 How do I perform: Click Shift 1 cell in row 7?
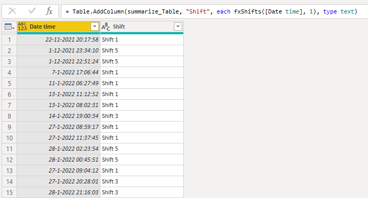tap(142, 105)
